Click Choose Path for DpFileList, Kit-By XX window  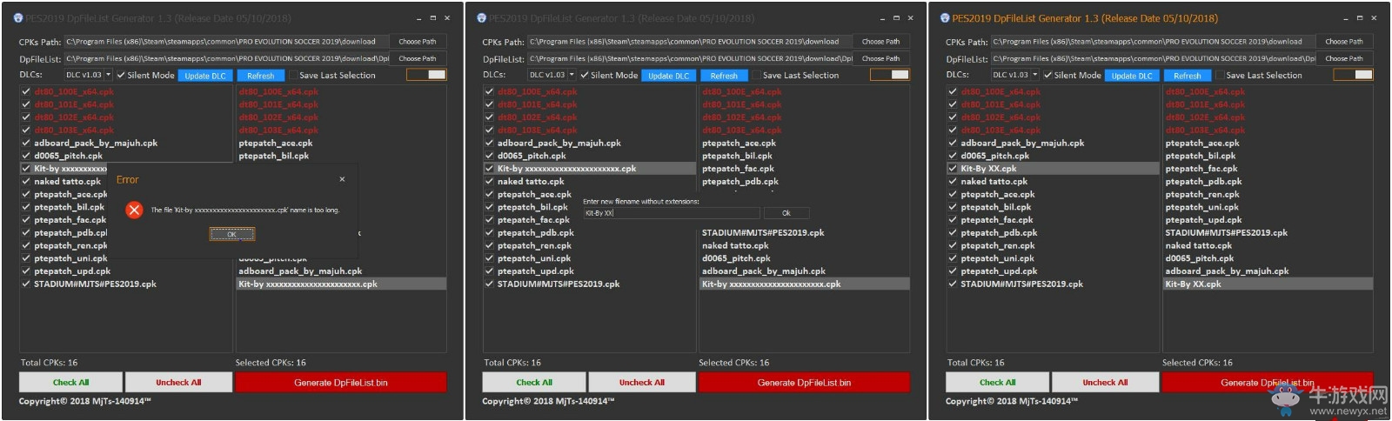1344,58
